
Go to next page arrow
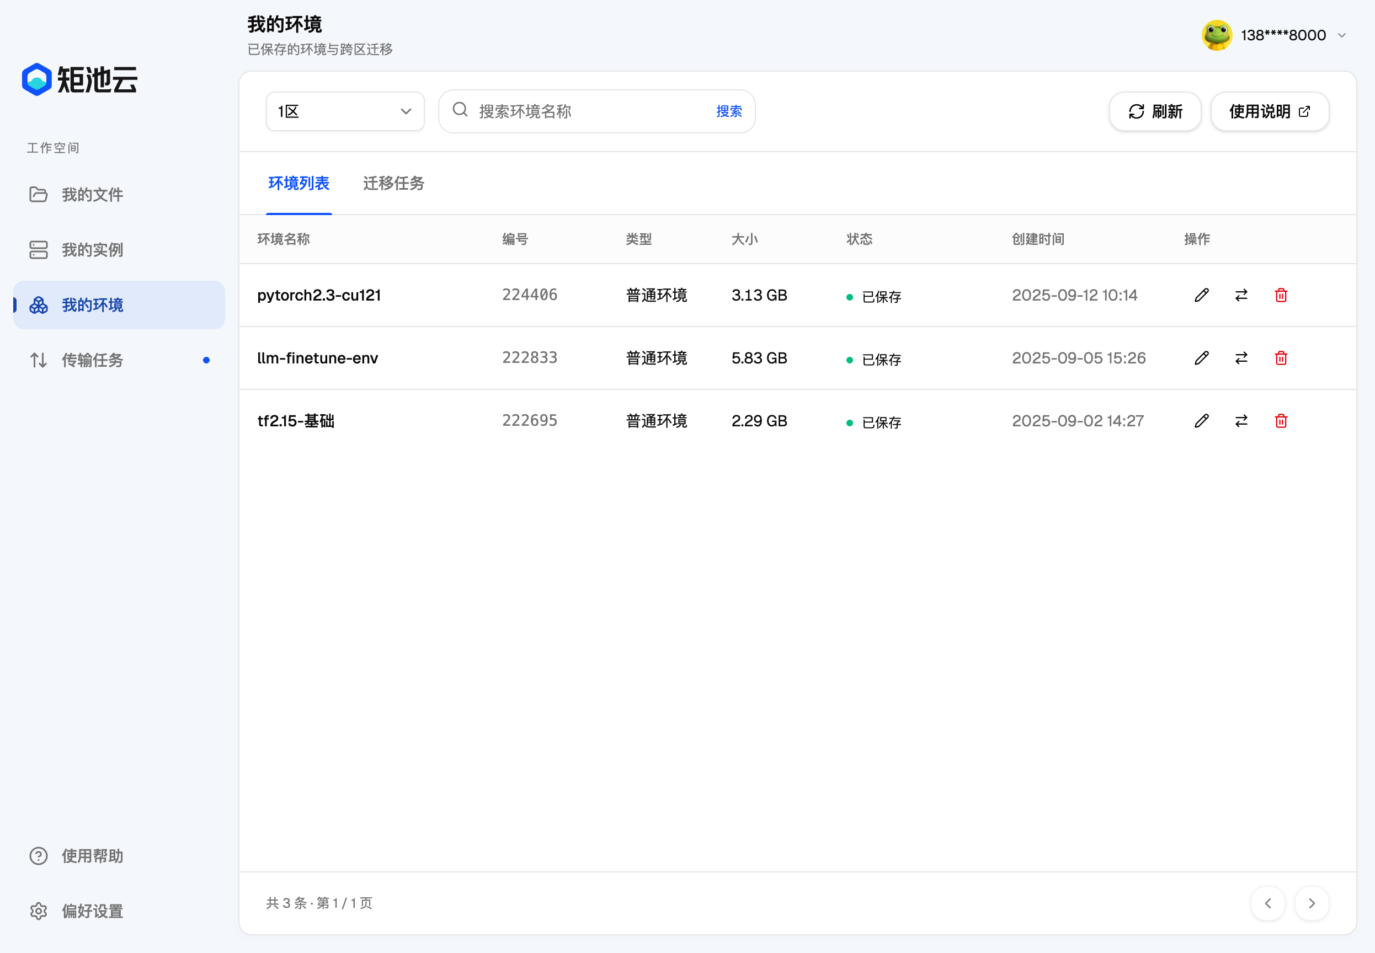coord(1312,903)
